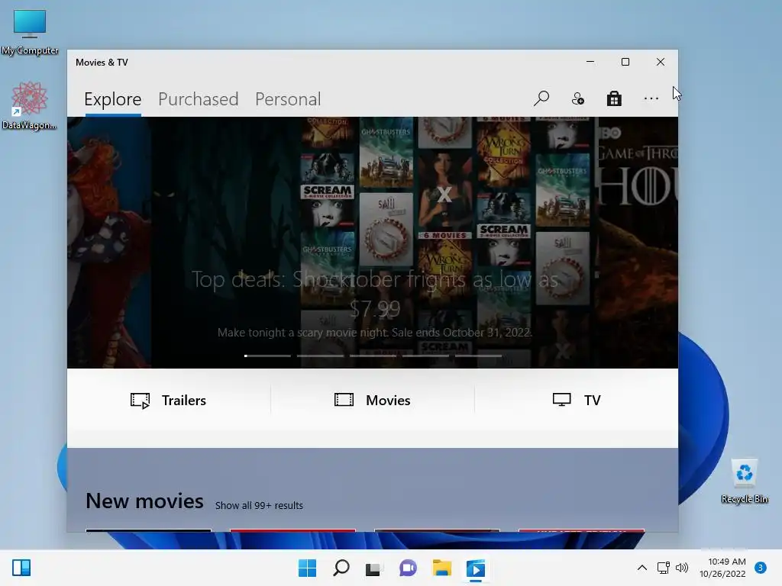Image resolution: width=782 pixels, height=586 pixels.
Task: Maximize the Movies & TV window
Action: coord(625,62)
